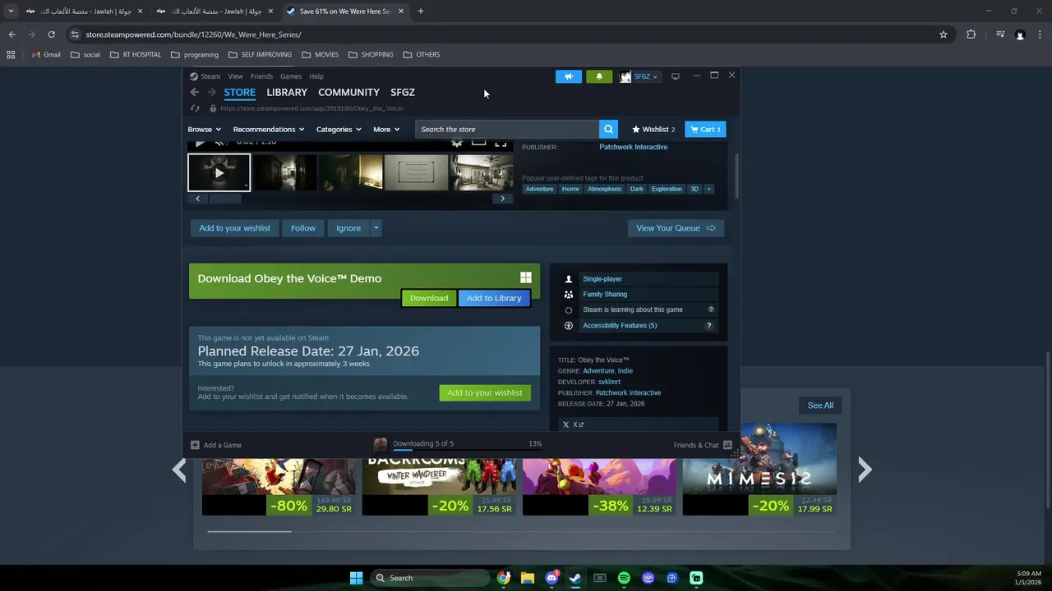
Task: Open the Exploration tag
Action: [x=667, y=189]
